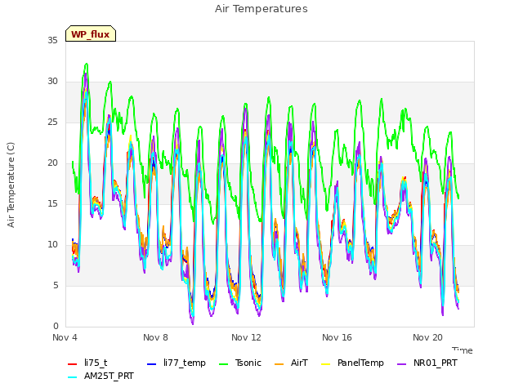
Task: Click the Nov 12 x-axis tick label
Action: (x=246, y=337)
